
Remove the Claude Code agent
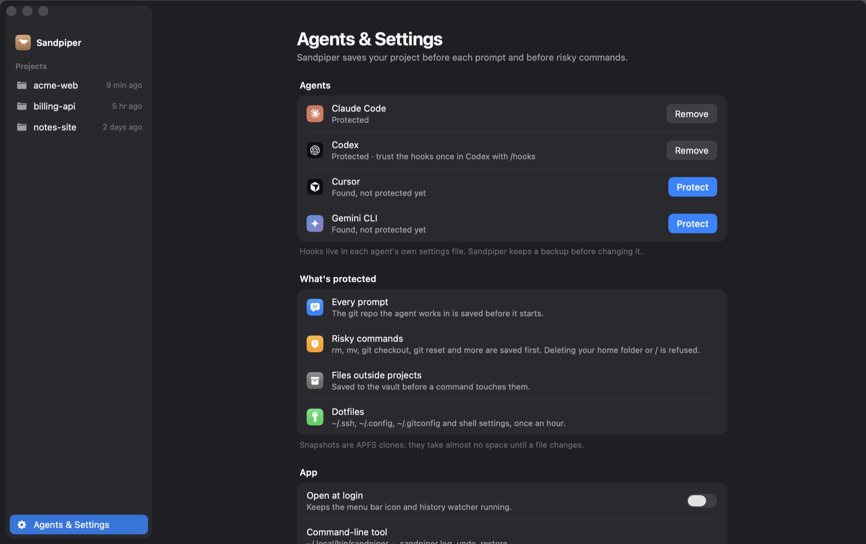(x=691, y=114)
